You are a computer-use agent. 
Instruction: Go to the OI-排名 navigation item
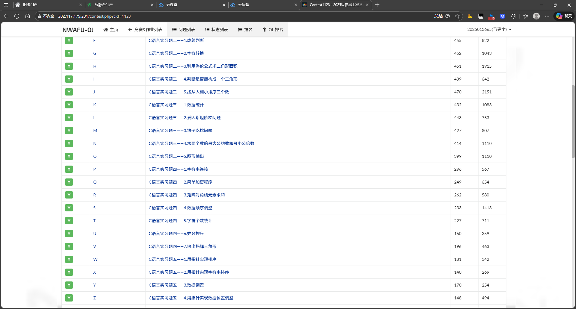[x=273, y=30]
